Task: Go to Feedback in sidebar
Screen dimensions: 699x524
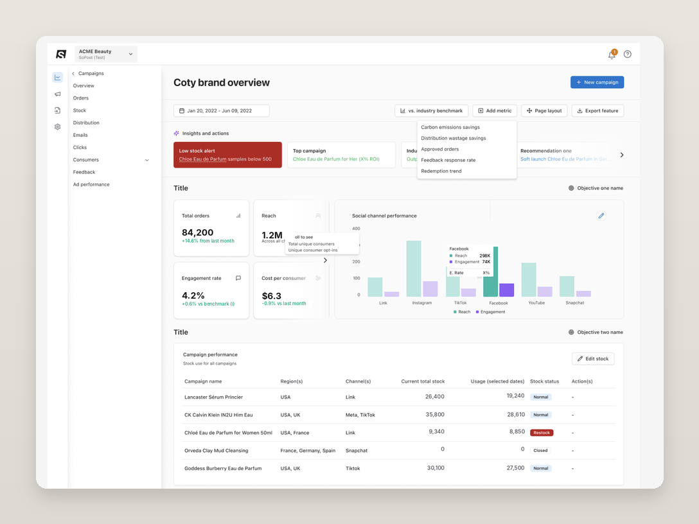Action: (84, 172)
